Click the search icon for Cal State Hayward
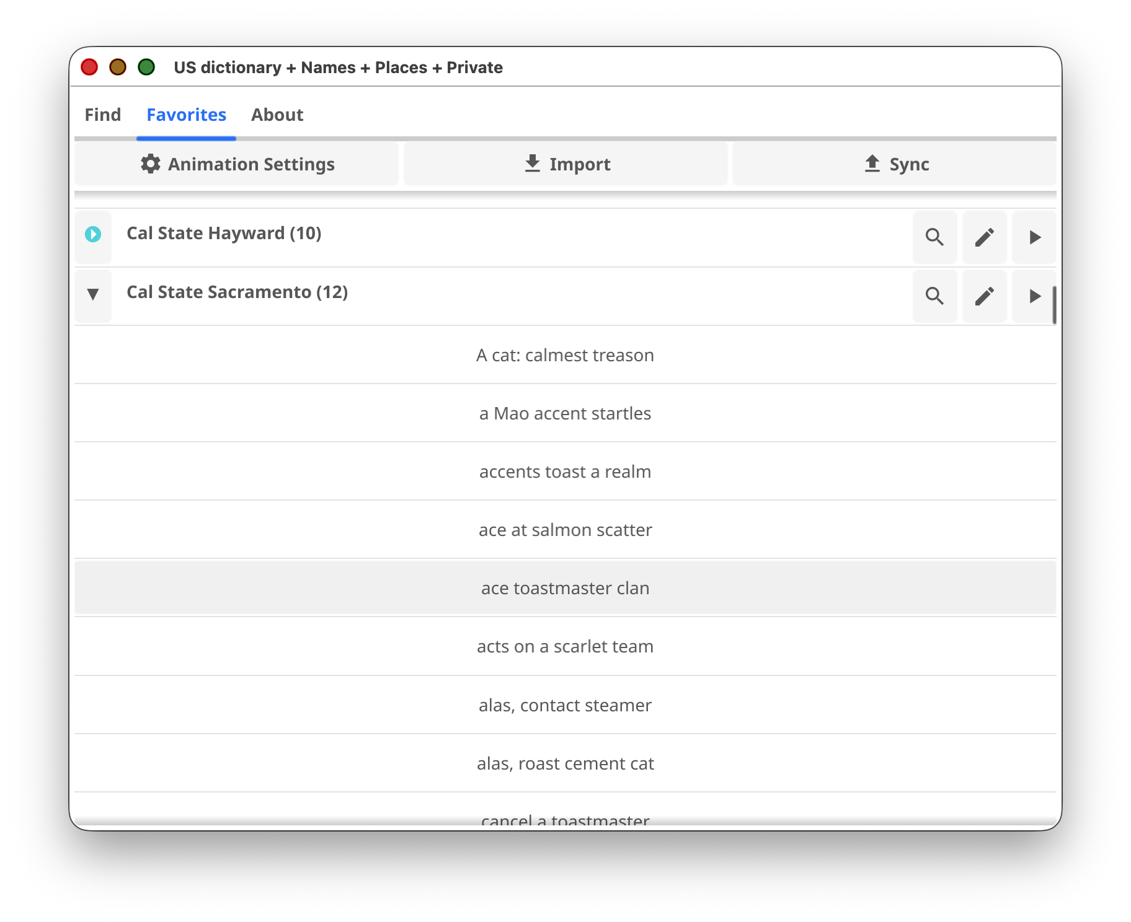This screenshot has height=922, width=1131. 935,237
